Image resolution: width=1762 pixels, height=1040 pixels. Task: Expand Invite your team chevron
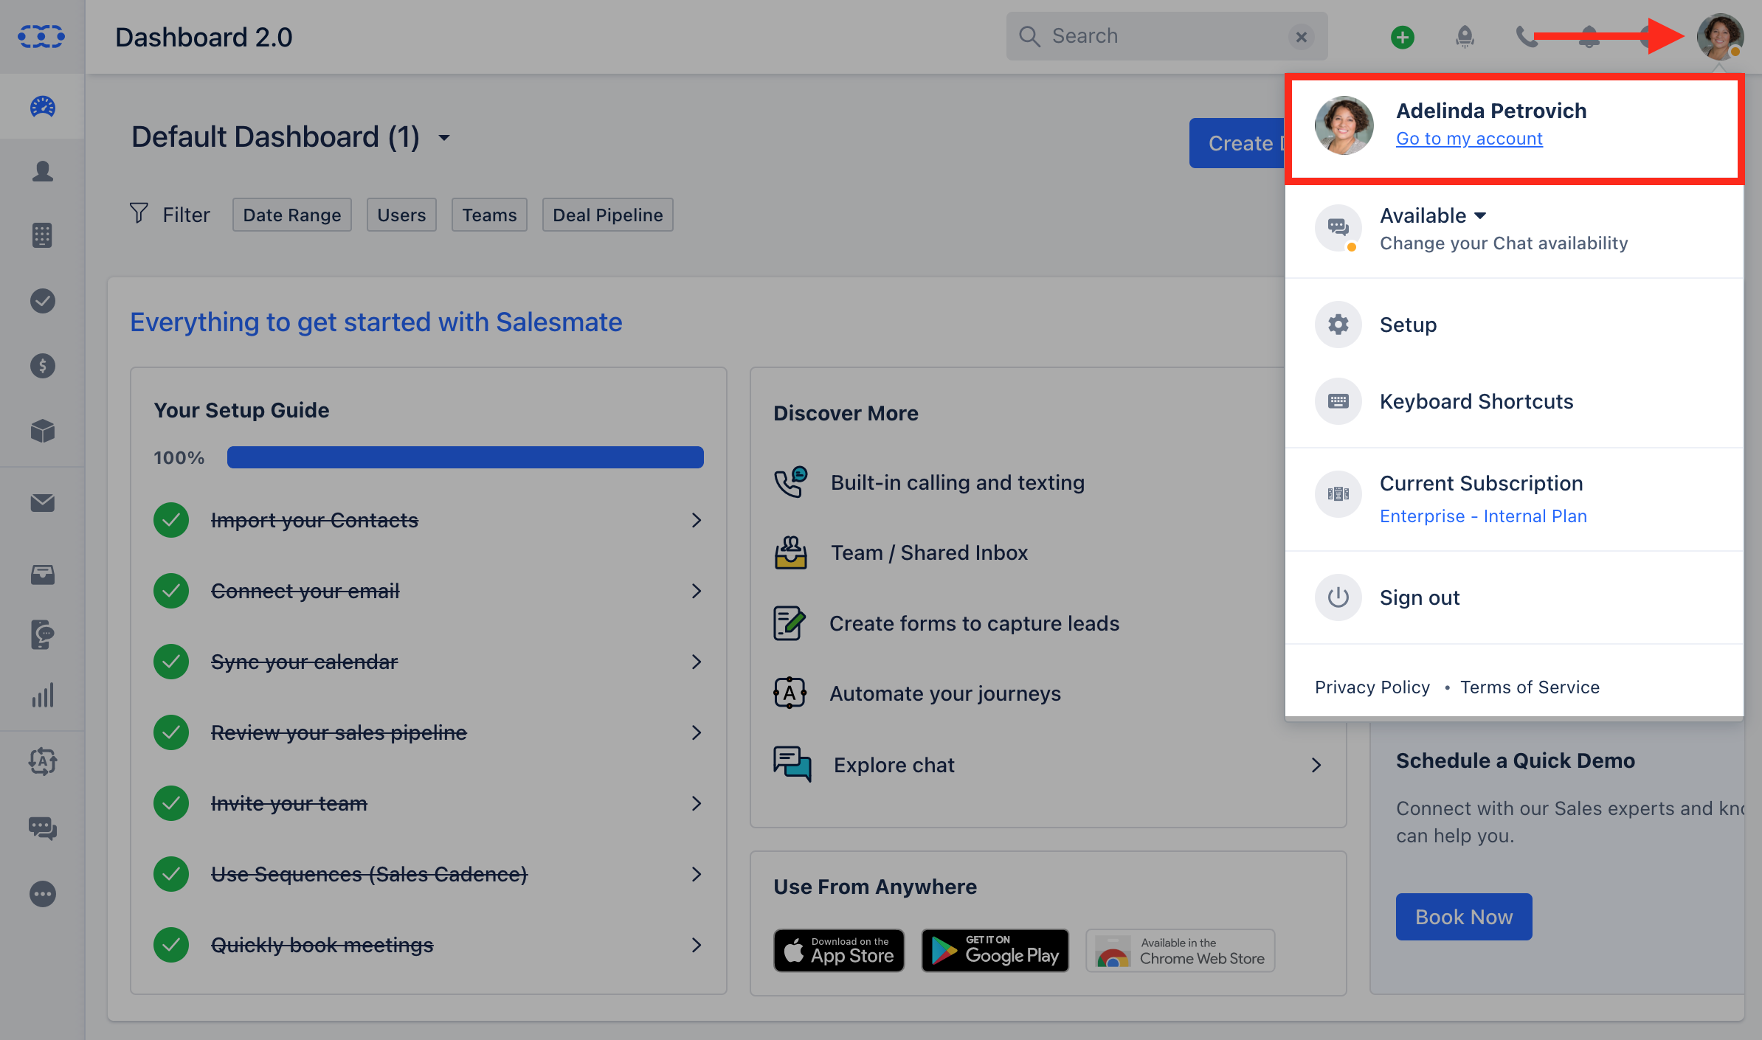pyautogui.click(x=696, y=803)
